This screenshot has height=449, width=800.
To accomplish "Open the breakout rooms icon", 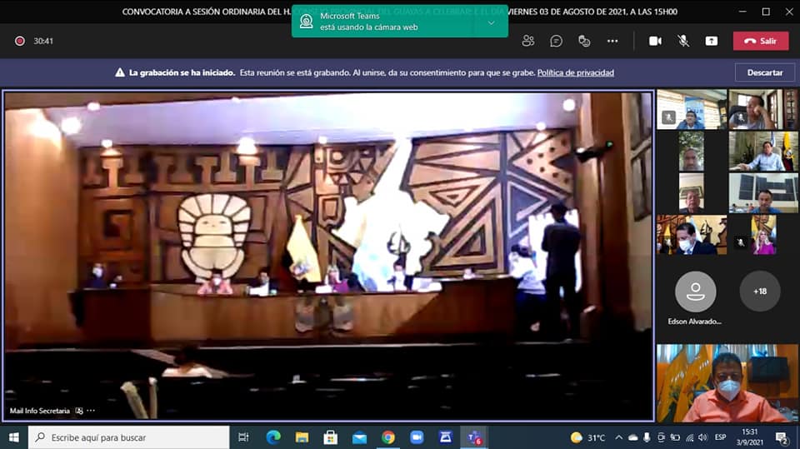I will coord(584,41).
